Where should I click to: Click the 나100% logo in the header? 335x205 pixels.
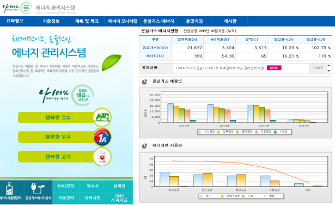point(10,8)
